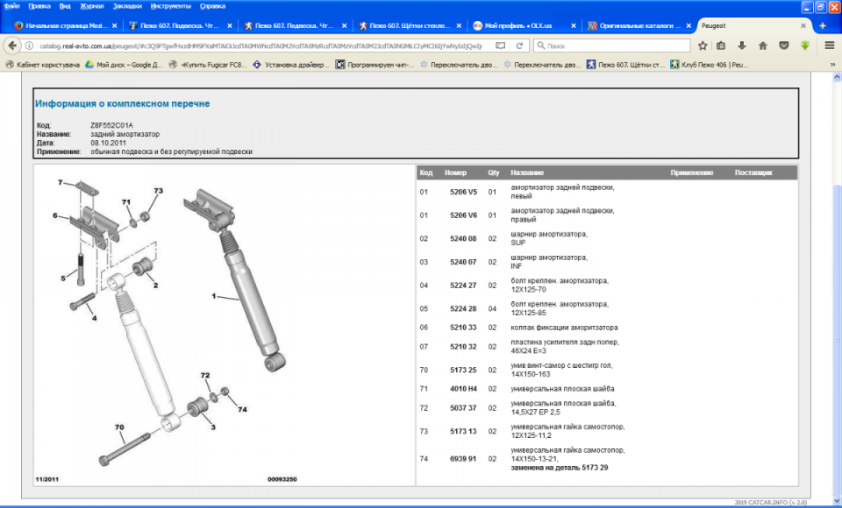Click the Pocket save icon
The width and height of the screenshot is (842, 508).
pos(783,45)
